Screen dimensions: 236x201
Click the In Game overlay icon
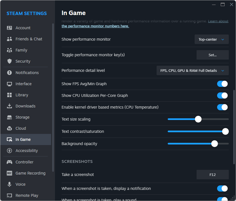click(x=9, y=139)
